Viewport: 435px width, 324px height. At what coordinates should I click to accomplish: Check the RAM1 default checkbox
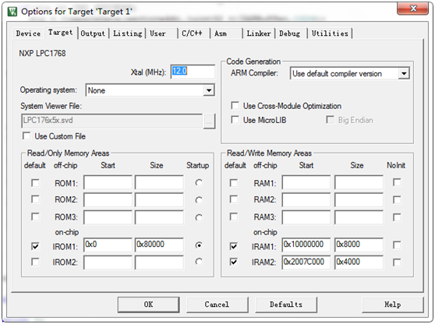pyautogui.click(x=234, y=183)
